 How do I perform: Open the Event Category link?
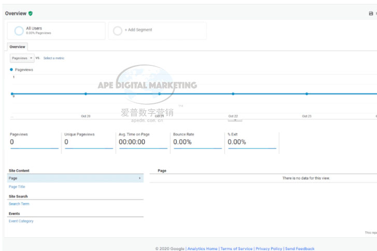pos(21,221)
